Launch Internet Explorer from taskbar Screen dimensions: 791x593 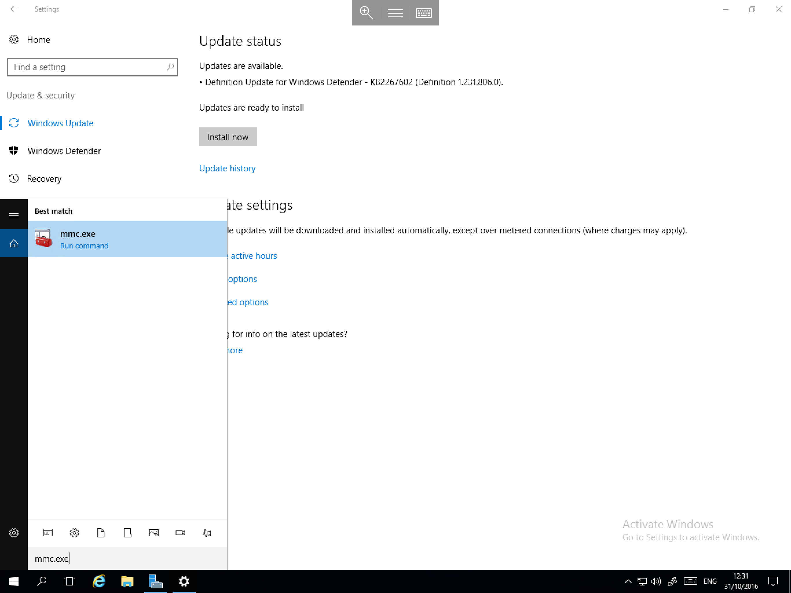(99, 581)
